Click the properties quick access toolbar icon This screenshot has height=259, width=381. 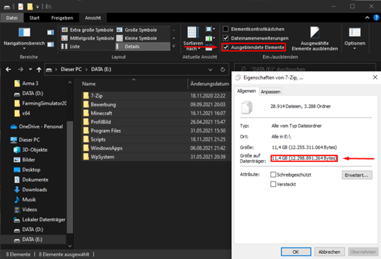pyautogui.click(x=21, y=6)
